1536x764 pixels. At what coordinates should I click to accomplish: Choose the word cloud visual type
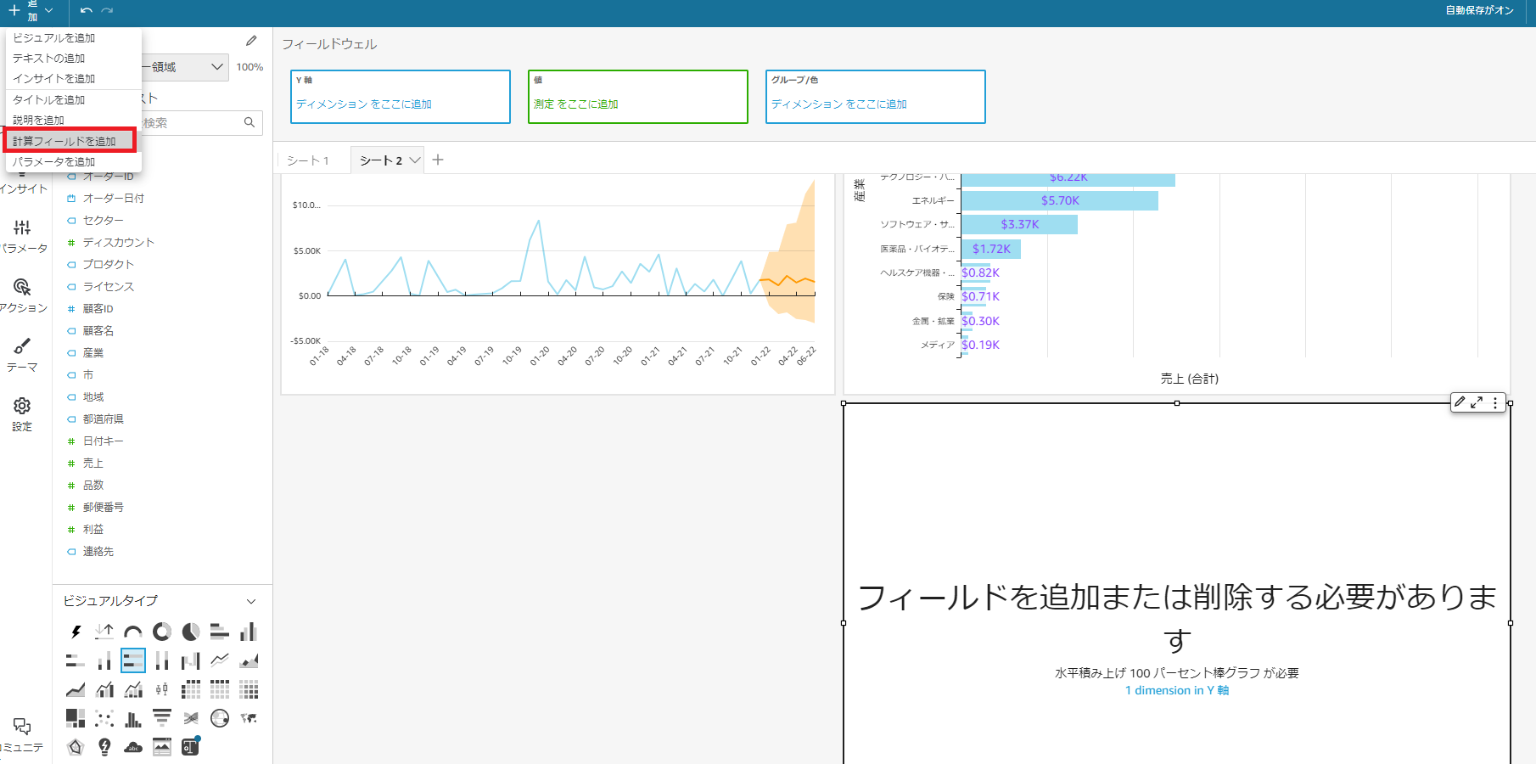point(133,747)
